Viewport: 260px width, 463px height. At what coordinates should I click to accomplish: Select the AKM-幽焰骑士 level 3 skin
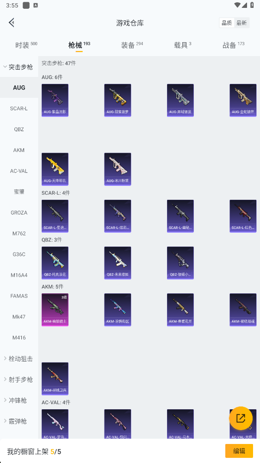pyautogui.click(x=55, y=310)
